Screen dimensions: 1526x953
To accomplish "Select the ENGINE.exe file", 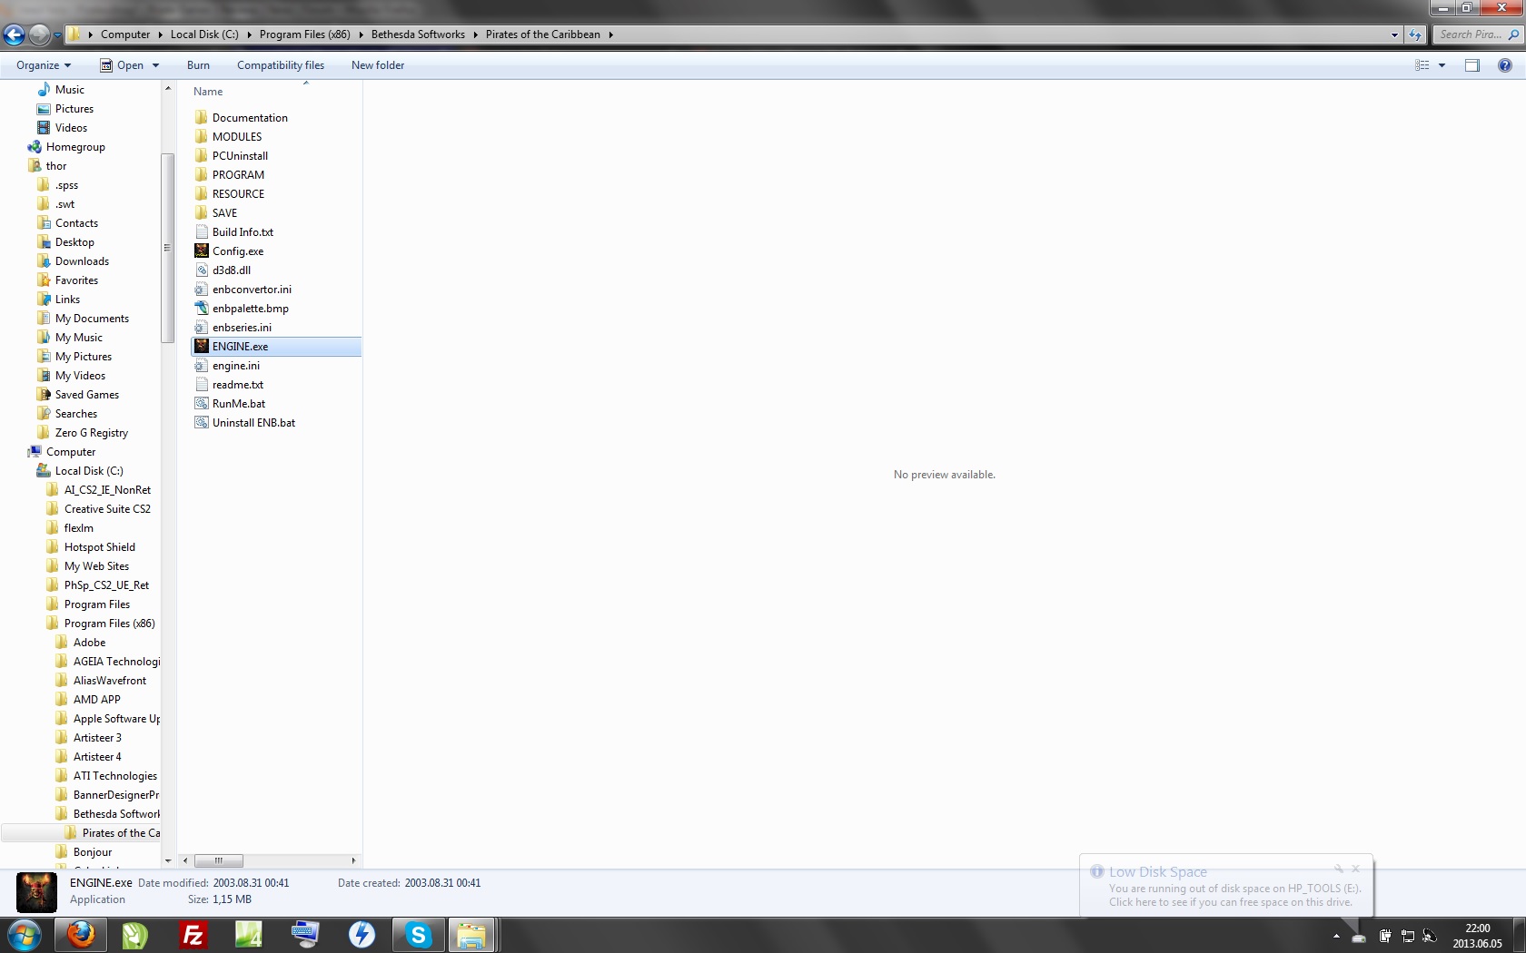I will coord(276,347).
